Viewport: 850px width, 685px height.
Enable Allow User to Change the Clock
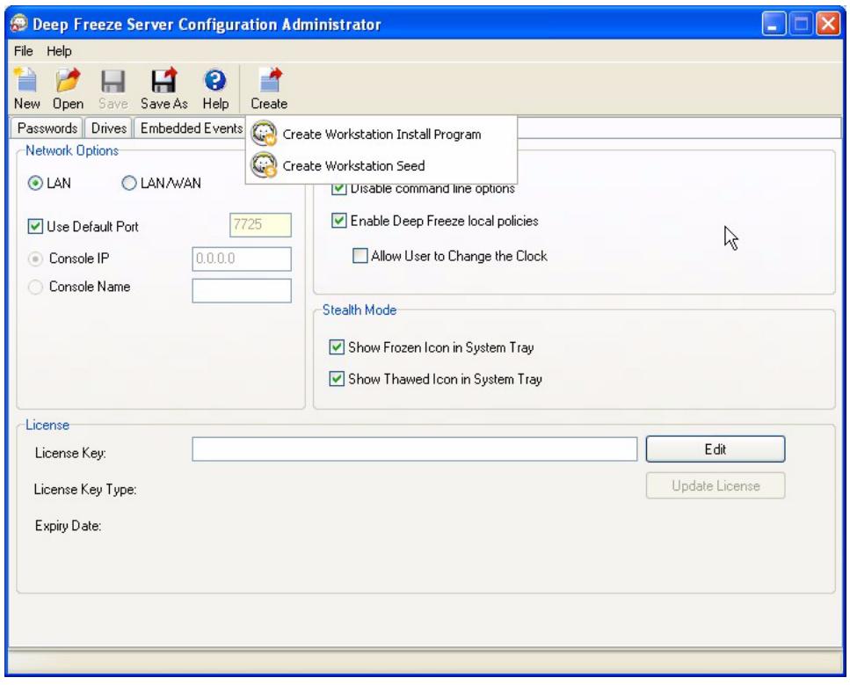click(x=360, y=256)
